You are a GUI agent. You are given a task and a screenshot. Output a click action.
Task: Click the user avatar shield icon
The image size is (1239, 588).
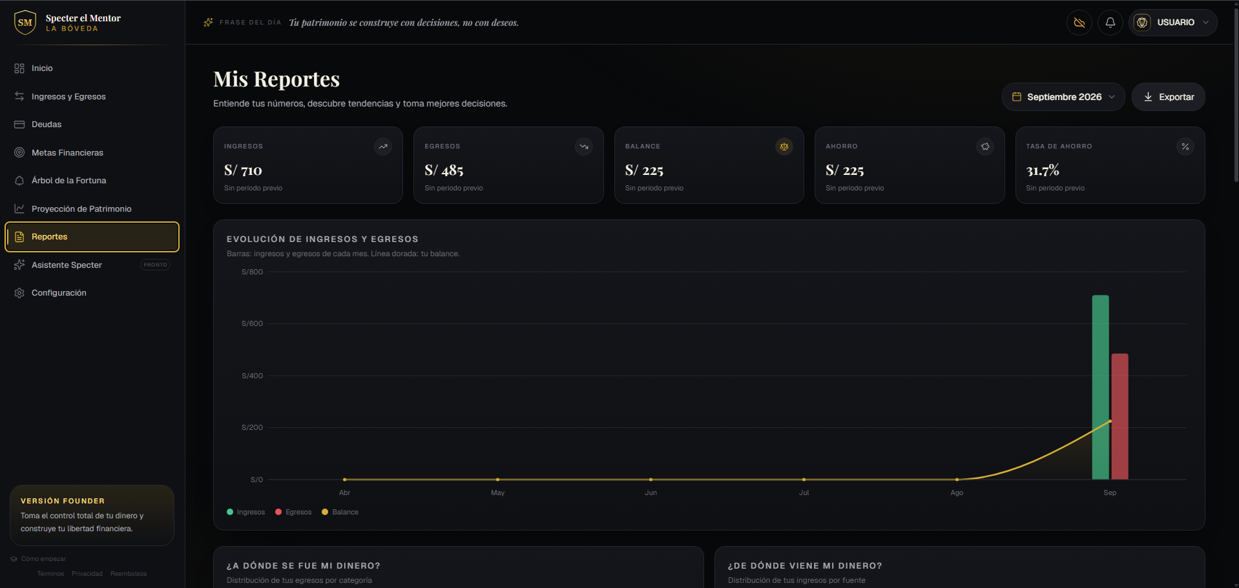[1142, 23]
